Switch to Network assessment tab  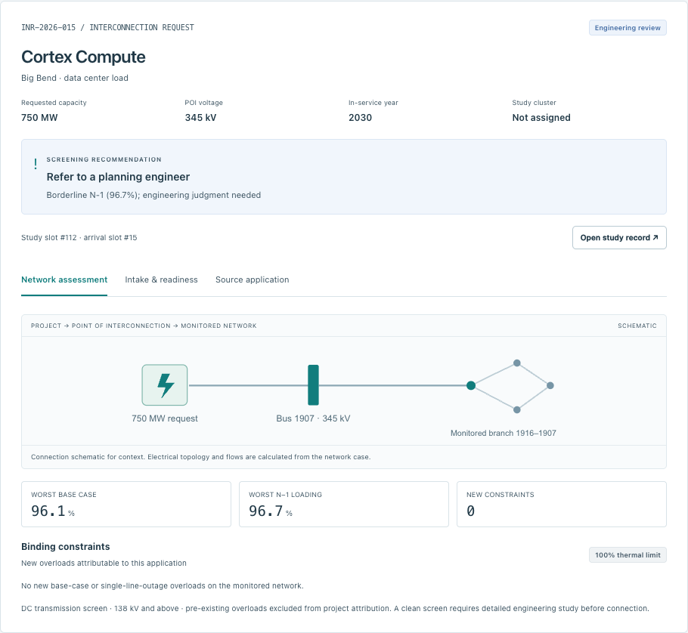[x=64, y=279]
